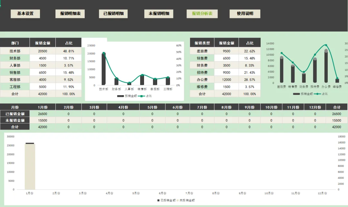Viewport: 348px width, 207px height.
Task: Select the 22.62% percentage cell
Action: [250, 51]
